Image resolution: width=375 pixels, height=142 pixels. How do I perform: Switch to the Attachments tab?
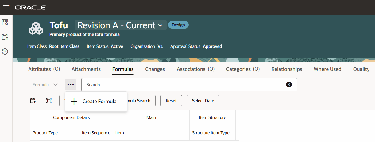(x=86, y=69)
